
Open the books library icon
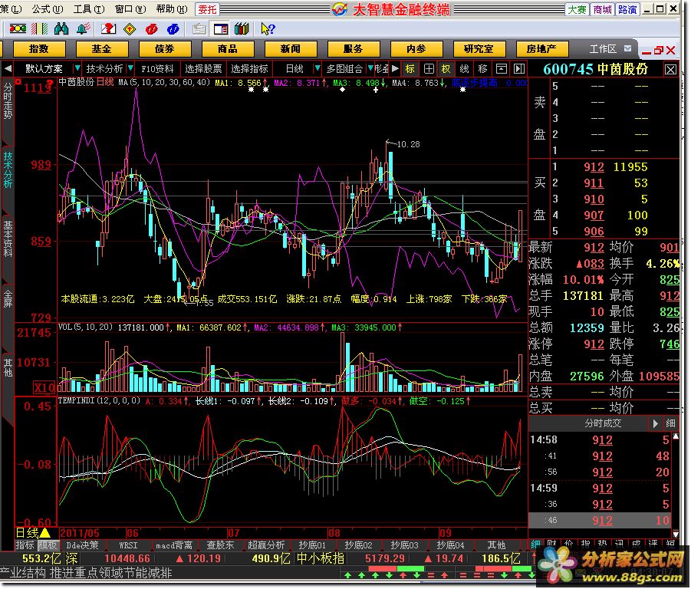242,29
